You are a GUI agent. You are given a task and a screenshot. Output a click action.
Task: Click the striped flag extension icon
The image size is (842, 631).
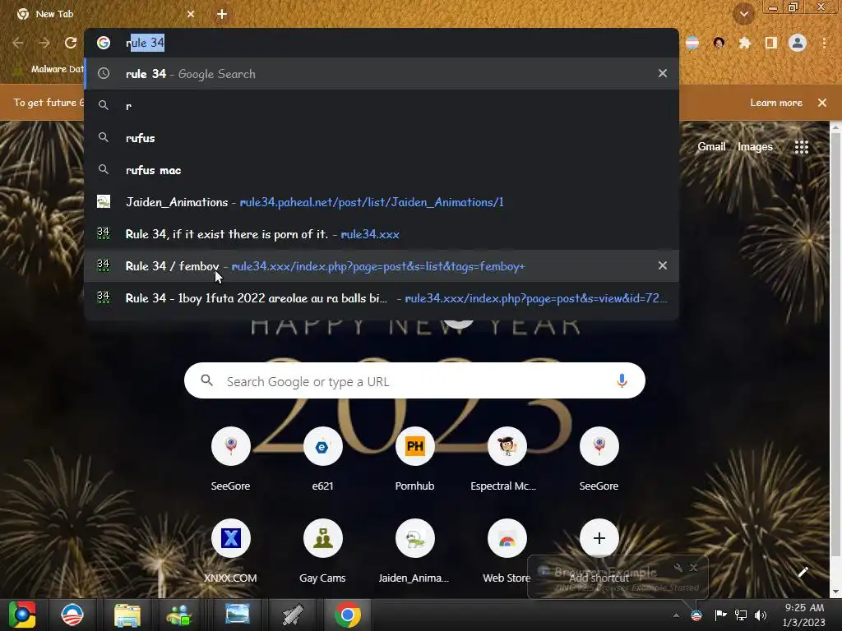[692, 43]
